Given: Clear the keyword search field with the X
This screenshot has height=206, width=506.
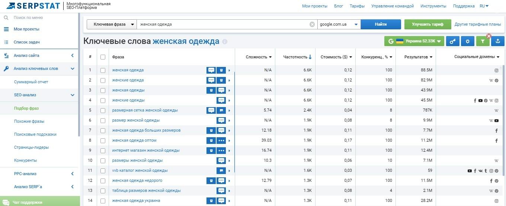Looking at the screenshot, I should (312, 24).
